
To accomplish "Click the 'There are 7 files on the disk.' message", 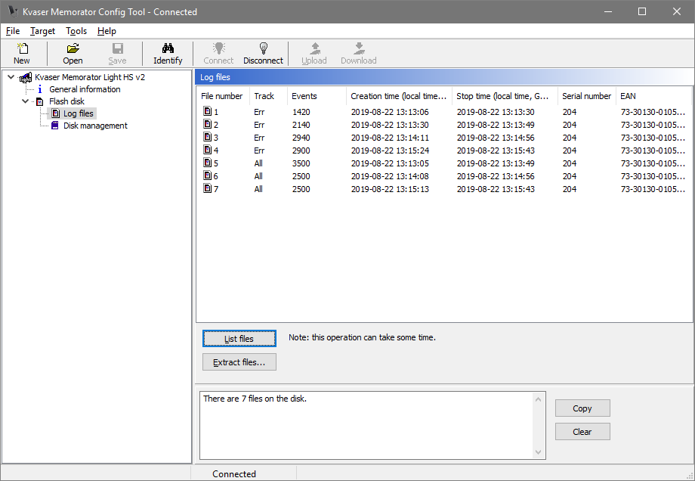I will pyautogui.click(x=255, y=399).
